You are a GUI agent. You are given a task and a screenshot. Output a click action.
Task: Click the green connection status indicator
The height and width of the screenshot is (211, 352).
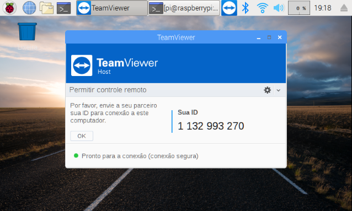(x=76, y=155)
